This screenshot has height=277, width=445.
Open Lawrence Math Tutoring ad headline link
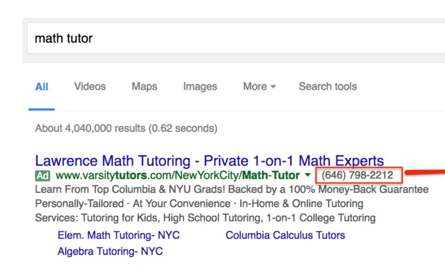[209, 161]
